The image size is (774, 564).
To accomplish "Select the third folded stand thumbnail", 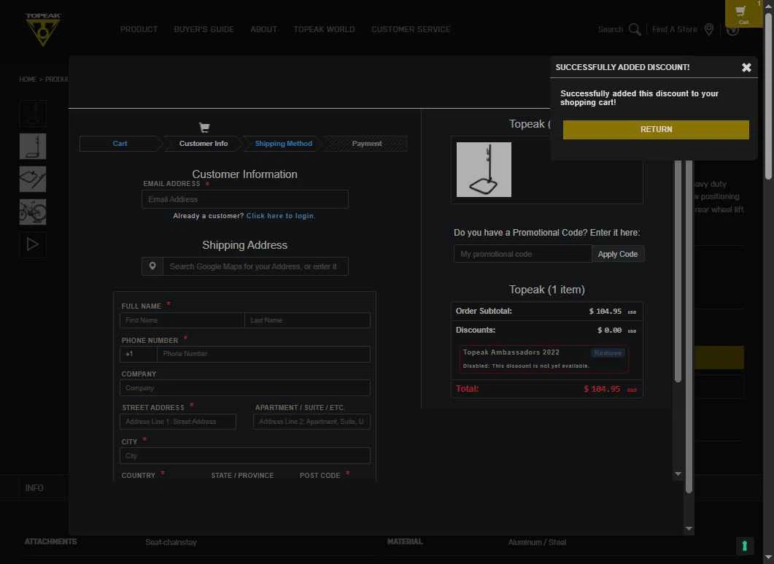I will click(33, 179).
